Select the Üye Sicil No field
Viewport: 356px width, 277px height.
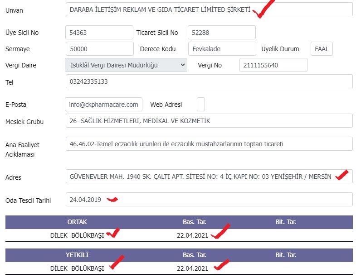point(99,33)
